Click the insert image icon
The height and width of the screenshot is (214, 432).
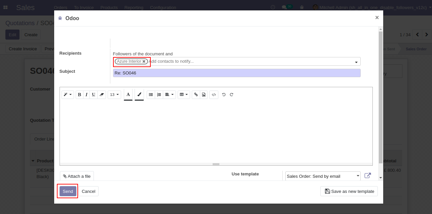[204, 95]
